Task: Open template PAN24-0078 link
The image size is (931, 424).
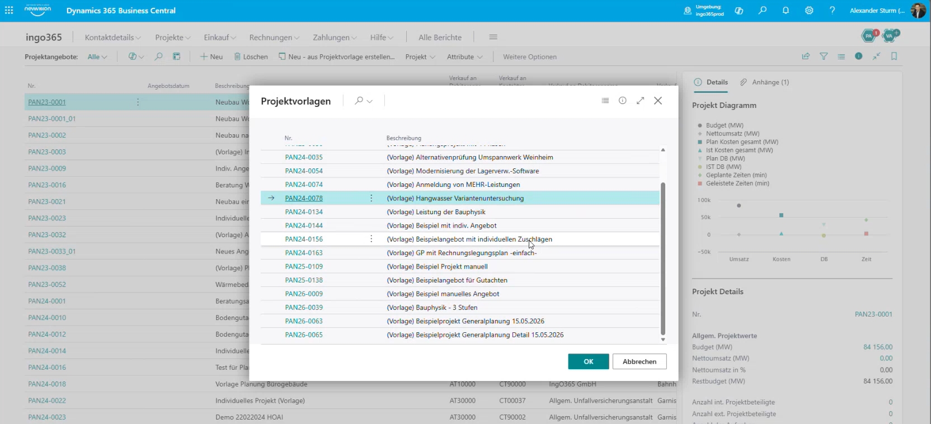Action: [x=304, y=198]
